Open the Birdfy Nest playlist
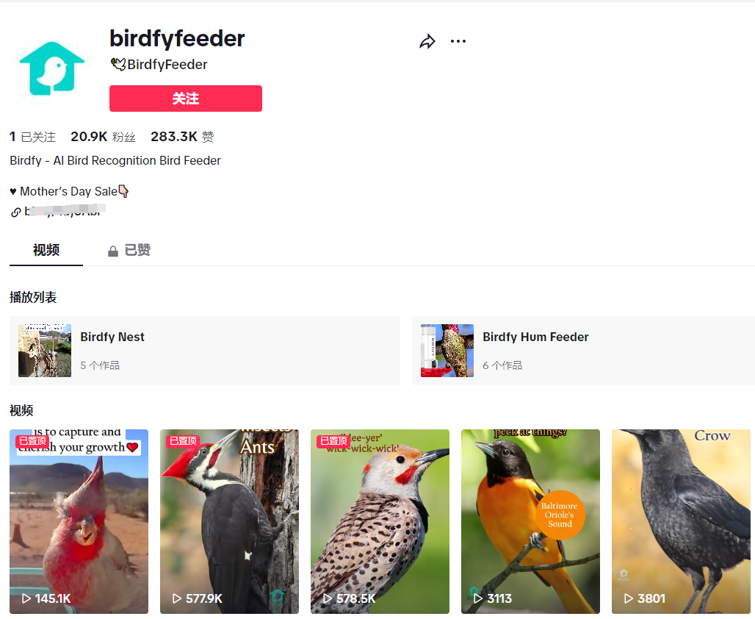Viewport: 755px width, 619px height. tap(205, 351)
